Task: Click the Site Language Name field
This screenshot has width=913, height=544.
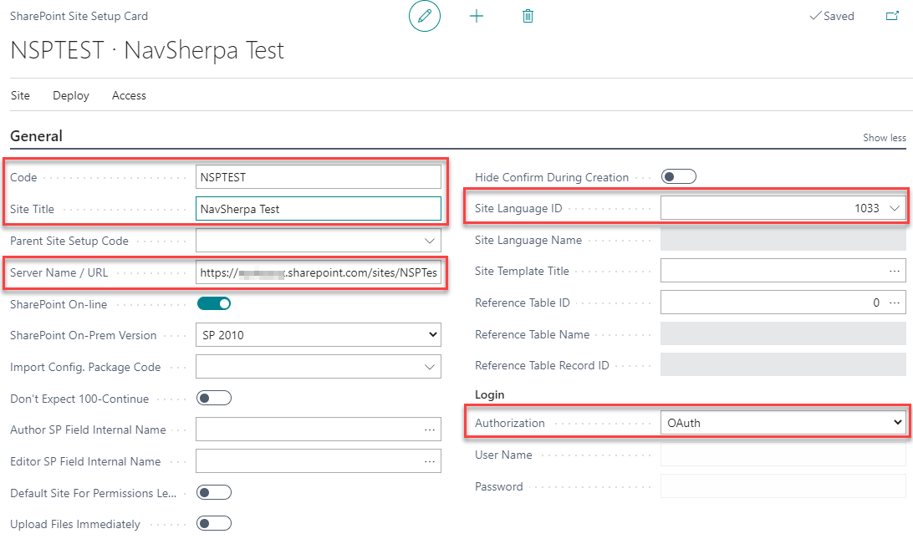Action: click(x=783, y=240)
